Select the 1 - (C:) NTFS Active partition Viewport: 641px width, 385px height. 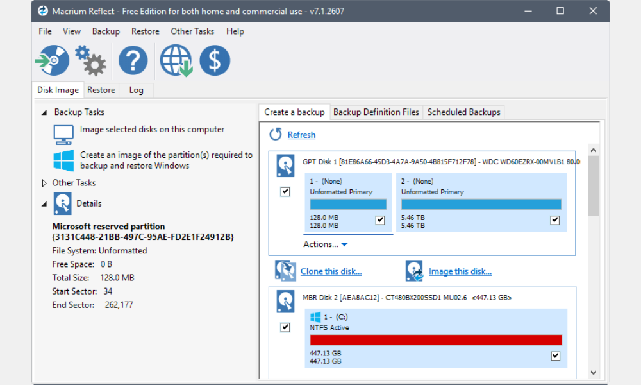pos(436,338)
